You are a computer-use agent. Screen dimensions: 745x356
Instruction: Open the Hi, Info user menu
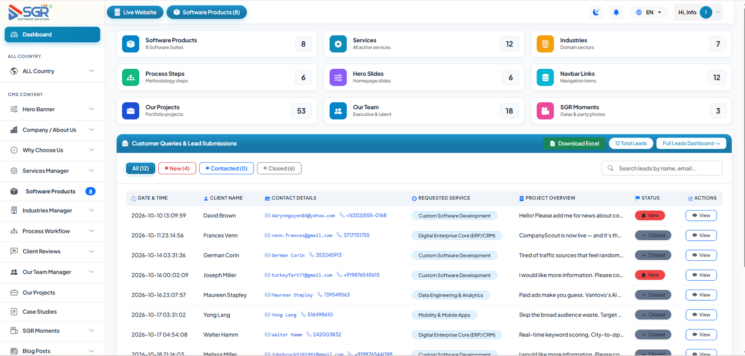coord(698,13)
